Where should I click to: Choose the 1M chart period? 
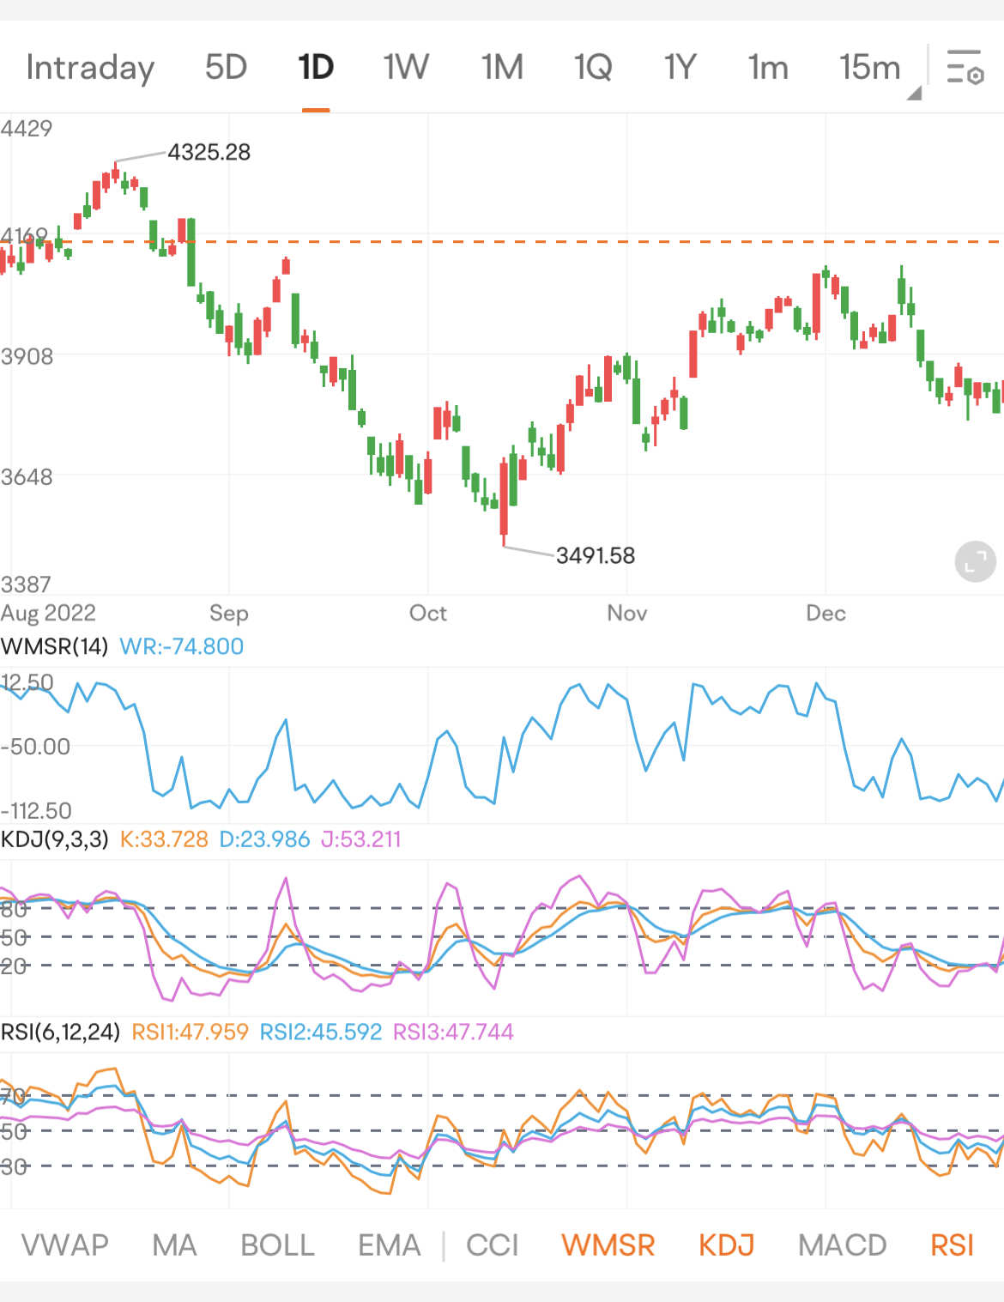coord(501,67)
